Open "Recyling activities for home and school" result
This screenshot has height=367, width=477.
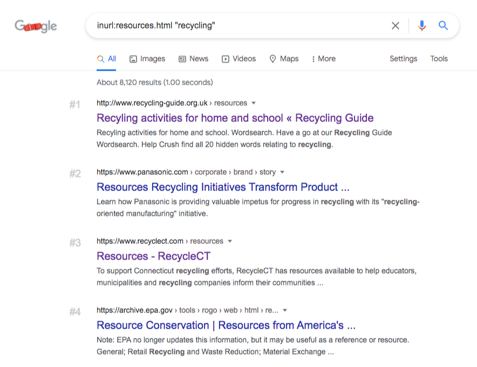tap(235, 118)
